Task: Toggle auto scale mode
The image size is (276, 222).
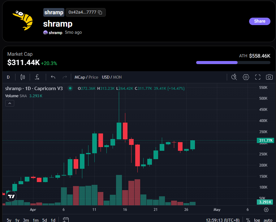Action: click(268, 220)
